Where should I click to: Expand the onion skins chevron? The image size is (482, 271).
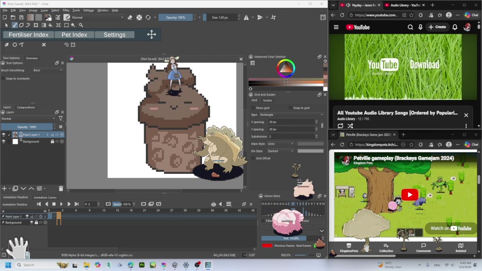(x=321, y=231)
